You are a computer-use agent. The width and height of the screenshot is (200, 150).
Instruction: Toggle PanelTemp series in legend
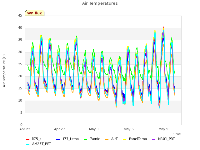point(138,139)
